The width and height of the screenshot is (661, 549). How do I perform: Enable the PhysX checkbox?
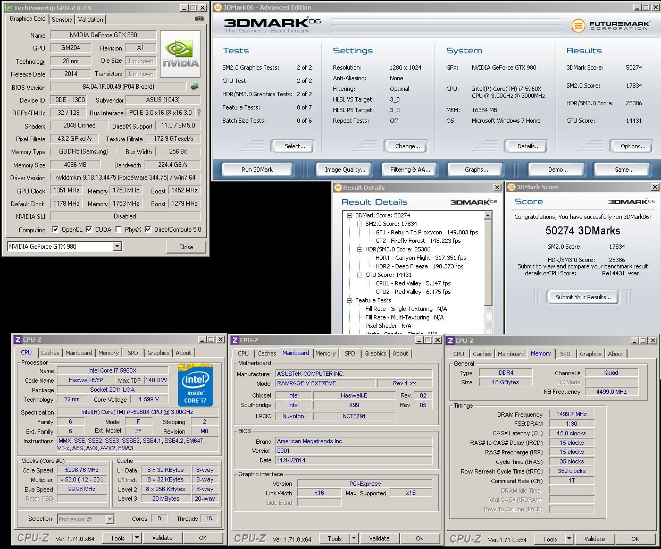click(x=119, y=230)
